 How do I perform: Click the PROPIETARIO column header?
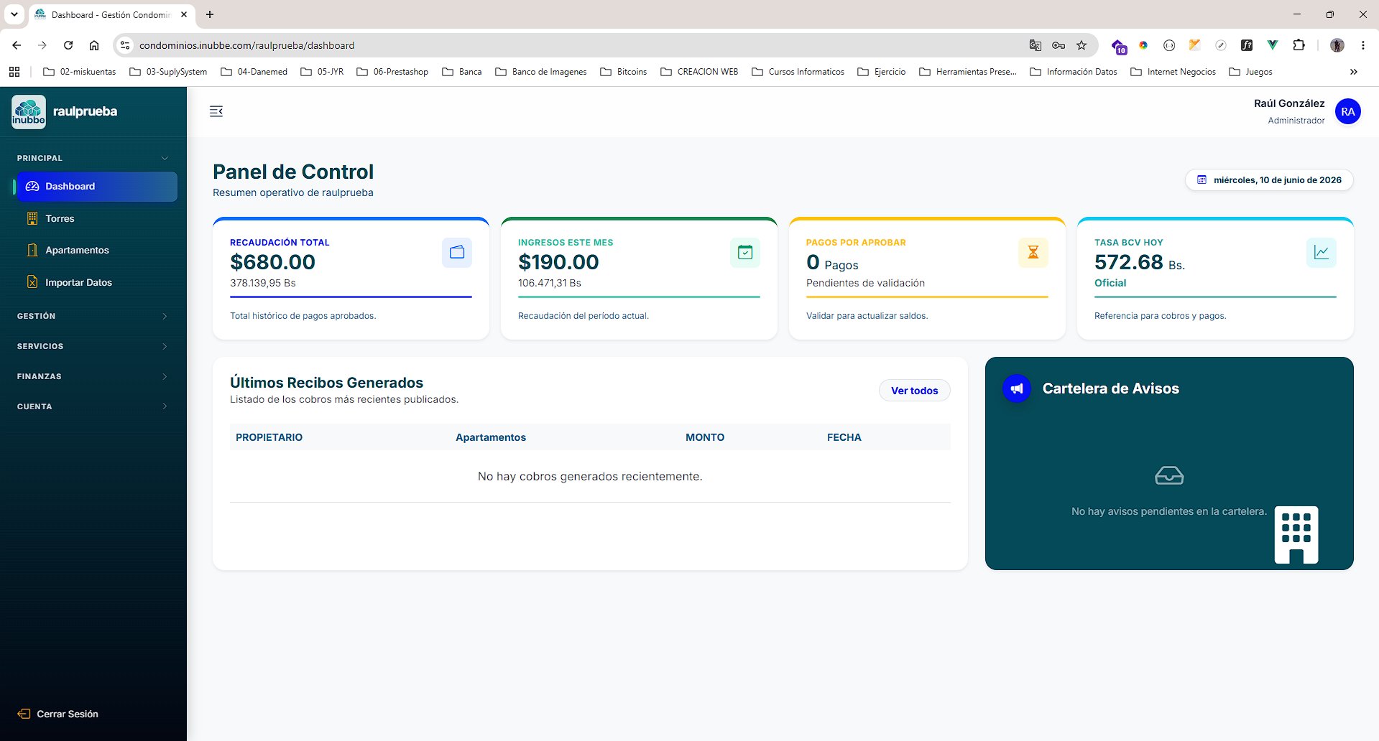269,437
